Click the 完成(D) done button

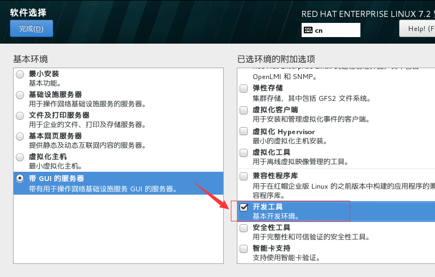pyautogui.click(x=32, y=28)
